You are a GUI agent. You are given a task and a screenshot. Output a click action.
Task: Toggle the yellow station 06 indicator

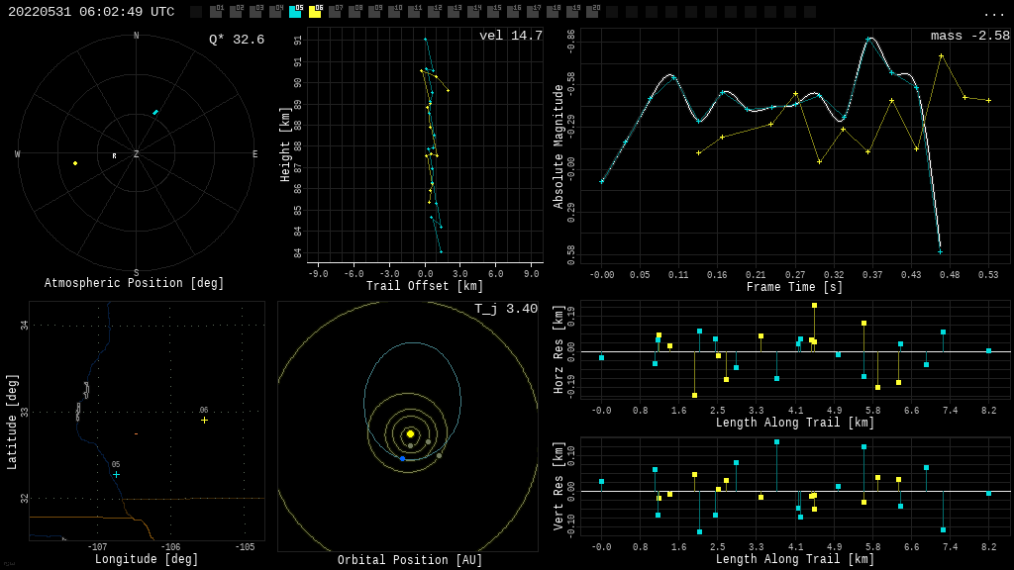point(315,12)
